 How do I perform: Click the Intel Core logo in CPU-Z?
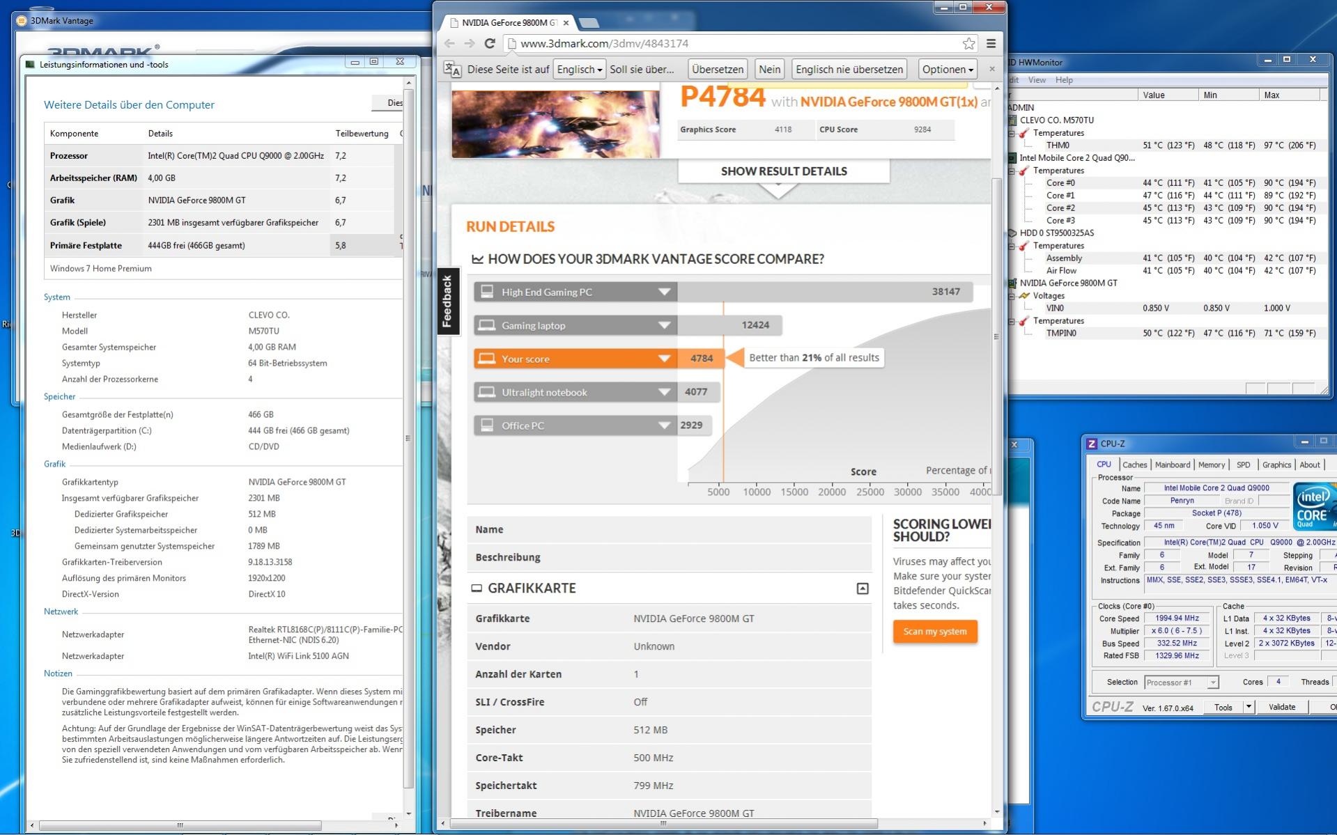click(x=1314, y=507)
